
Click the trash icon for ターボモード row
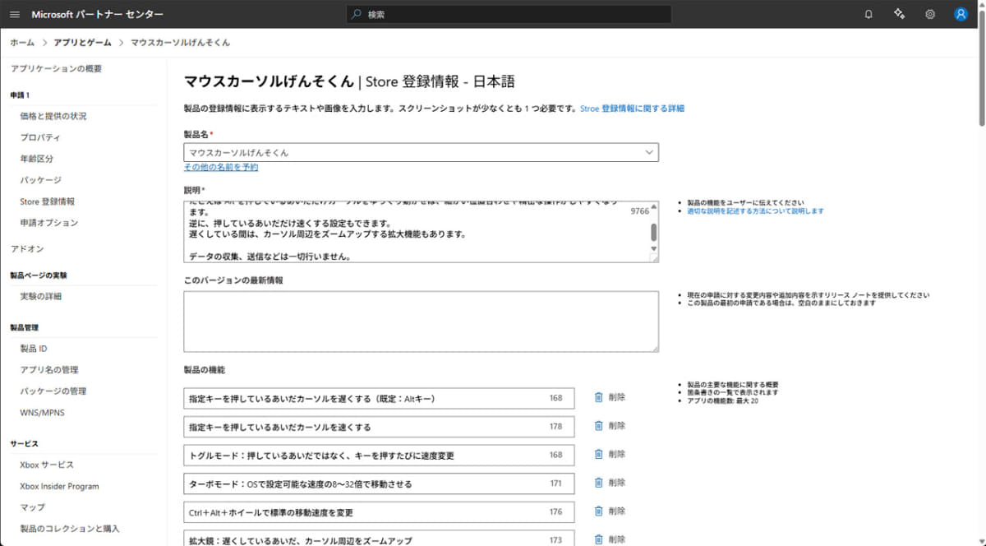pos(598,483)
